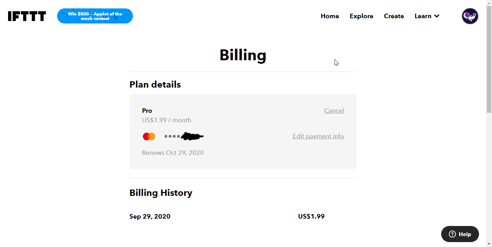This screenshot has width=492, height=247.
Task: Click the scrollbar up arrow
Action: pyautogui.click(x=489, y=3)
